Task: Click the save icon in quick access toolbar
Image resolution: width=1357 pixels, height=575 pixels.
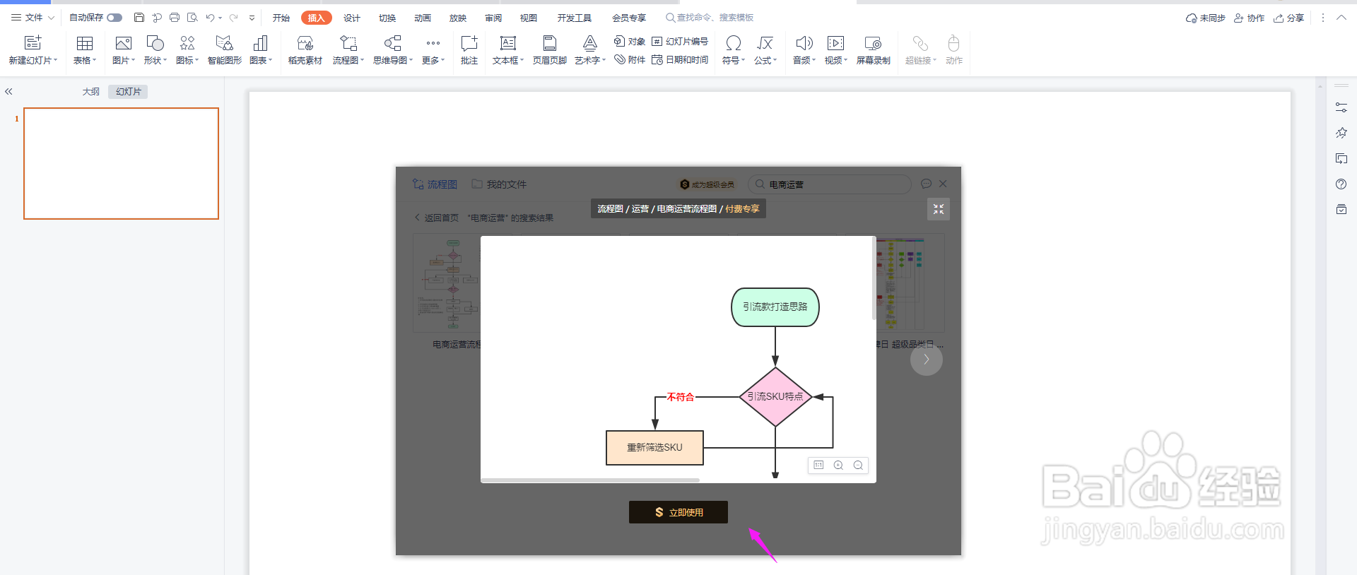Action: 139,18
